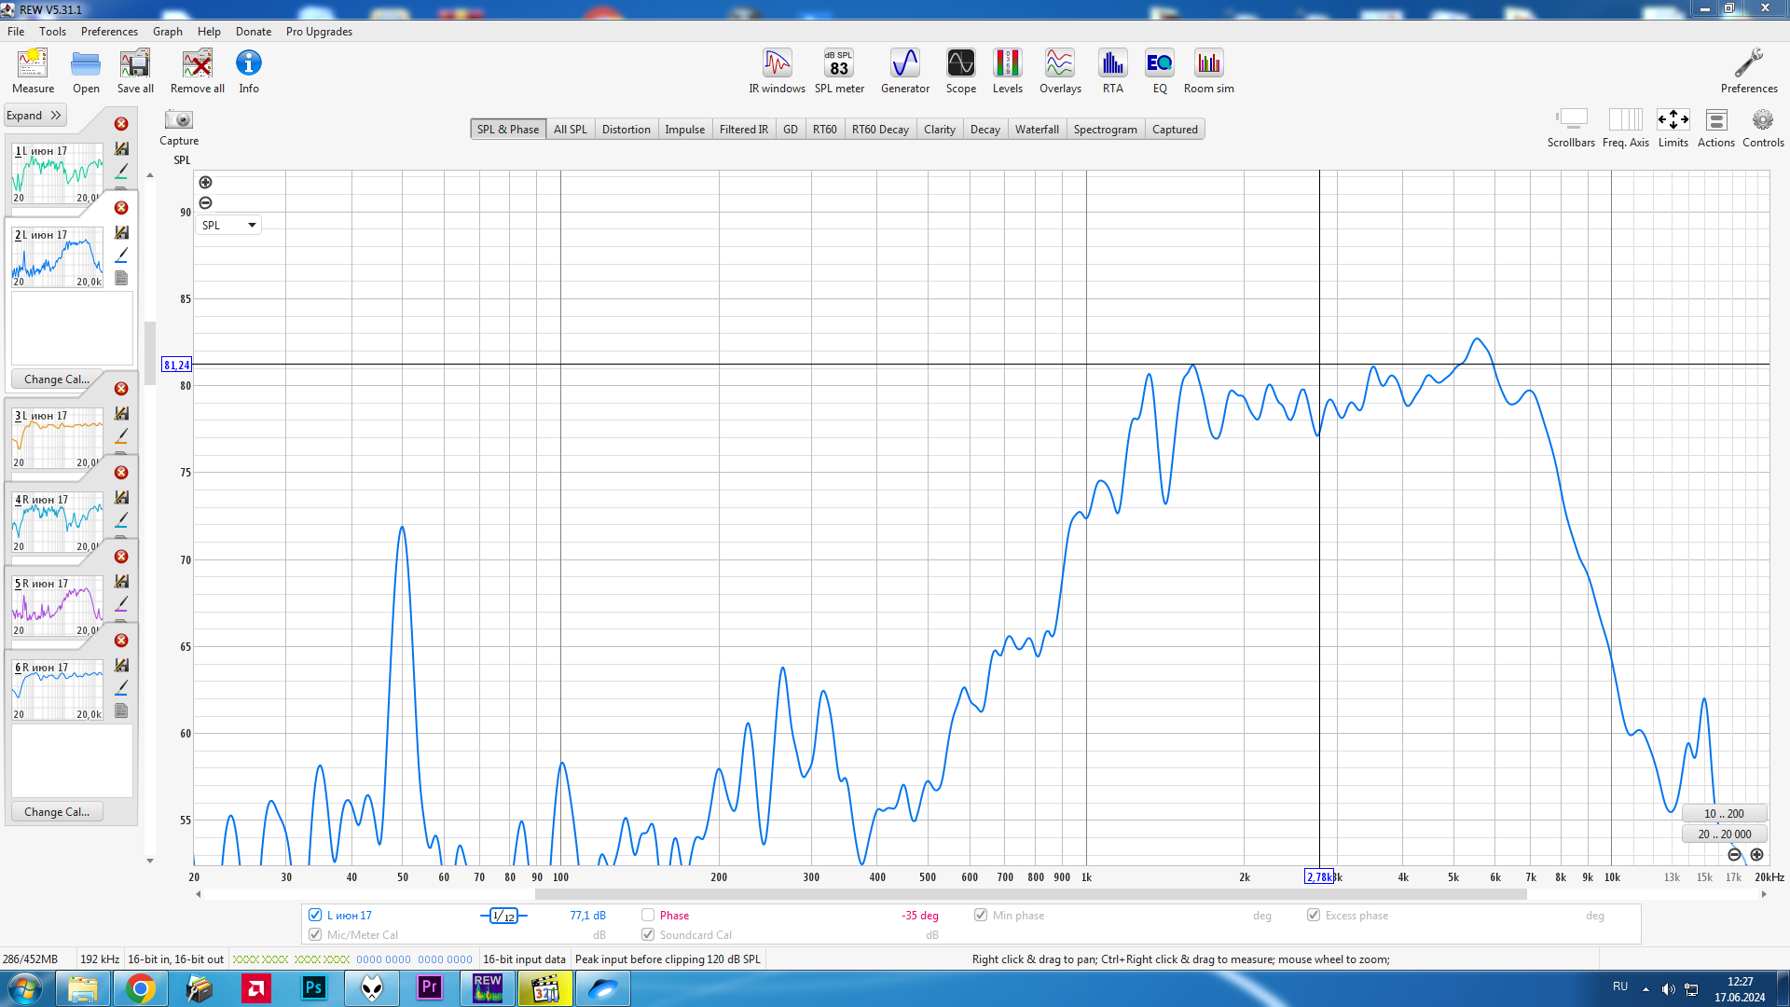Screen dimensions: 1790x1007
Task: Uncheck the L июн 17 trace checkbox
Action: click(x=315, y=915)
